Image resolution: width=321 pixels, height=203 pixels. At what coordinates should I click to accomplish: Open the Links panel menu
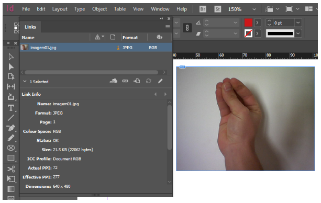[x=168, y=27]
